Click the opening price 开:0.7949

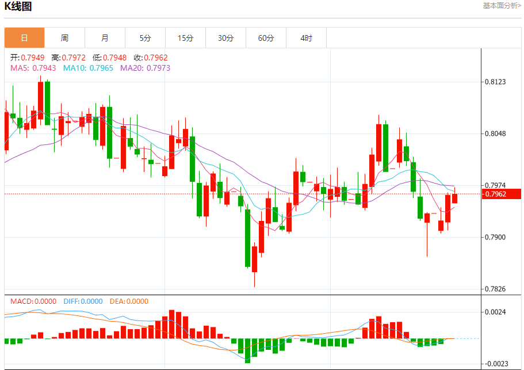click(27, 58)
